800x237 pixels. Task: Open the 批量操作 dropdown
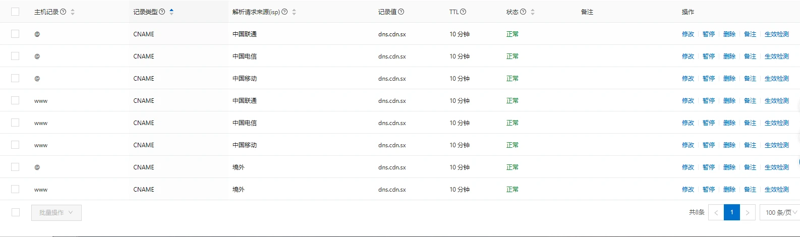click(x=56, y=212)
